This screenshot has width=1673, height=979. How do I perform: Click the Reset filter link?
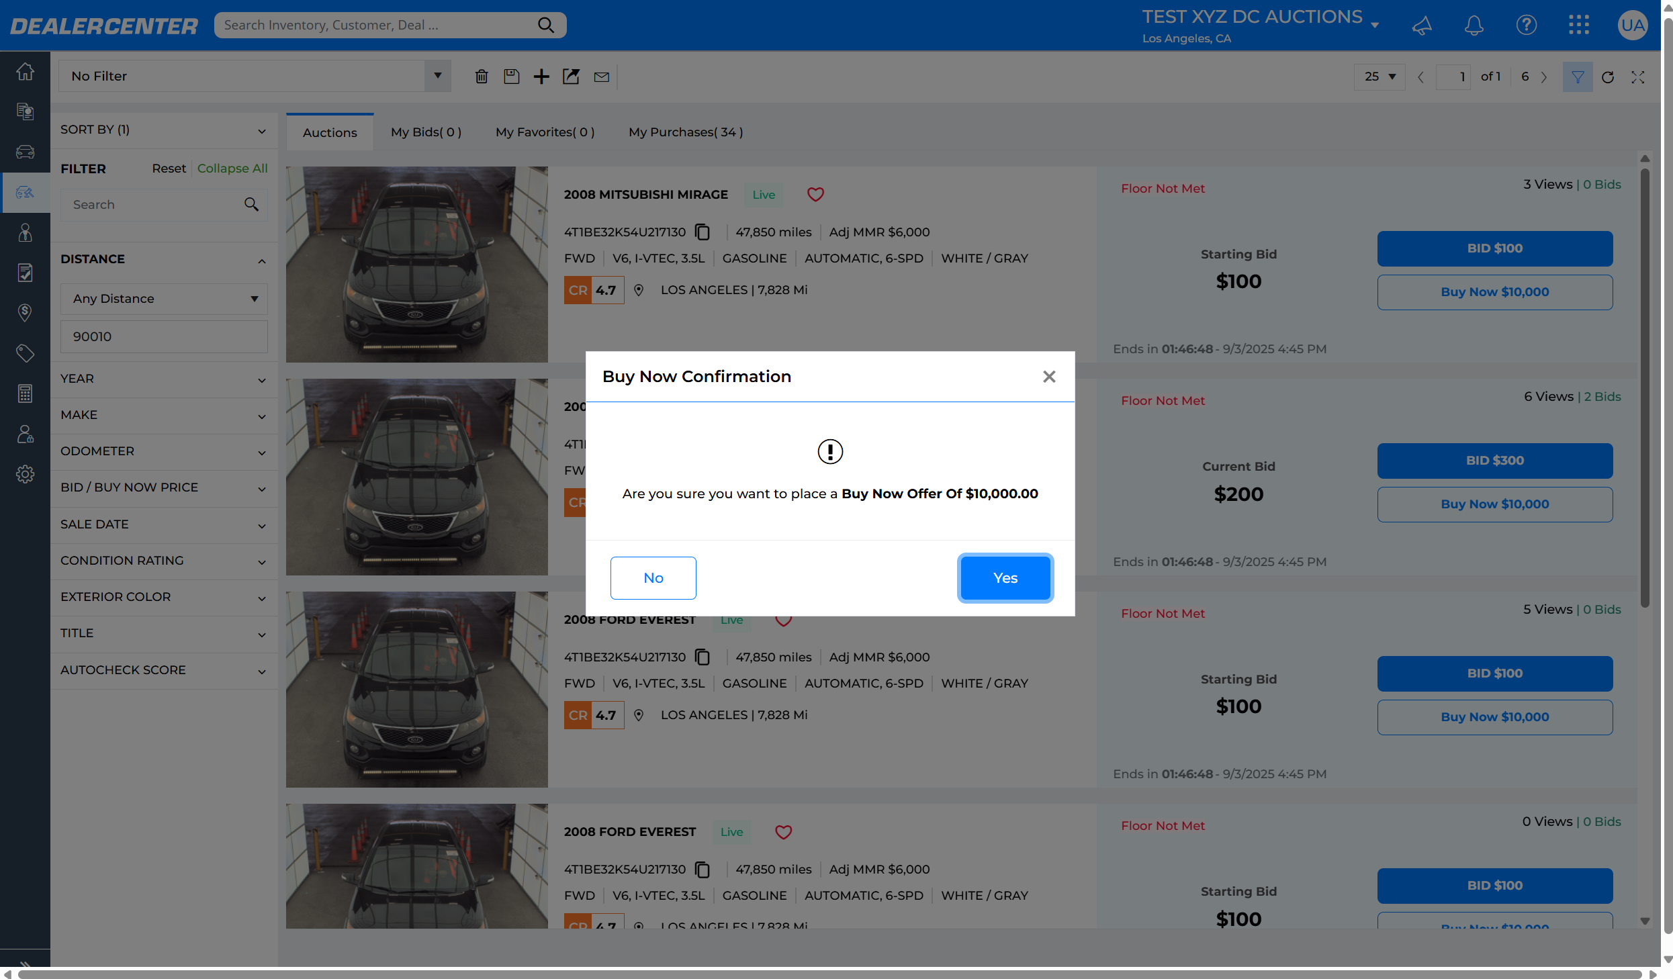click(x=169, y=169)
